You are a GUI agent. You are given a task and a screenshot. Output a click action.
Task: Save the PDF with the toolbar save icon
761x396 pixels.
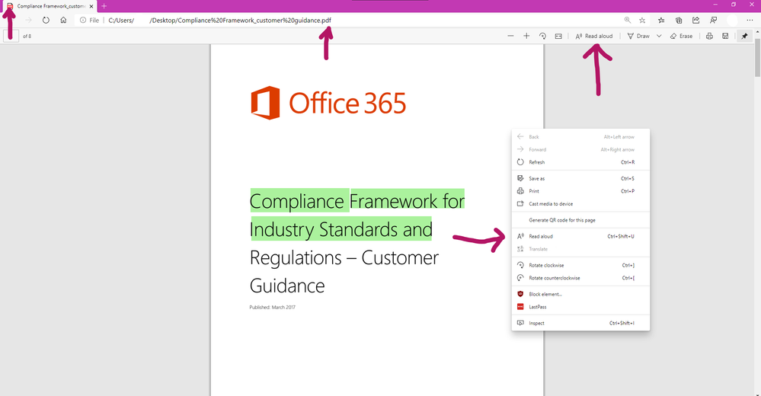(x=725, y=36)
